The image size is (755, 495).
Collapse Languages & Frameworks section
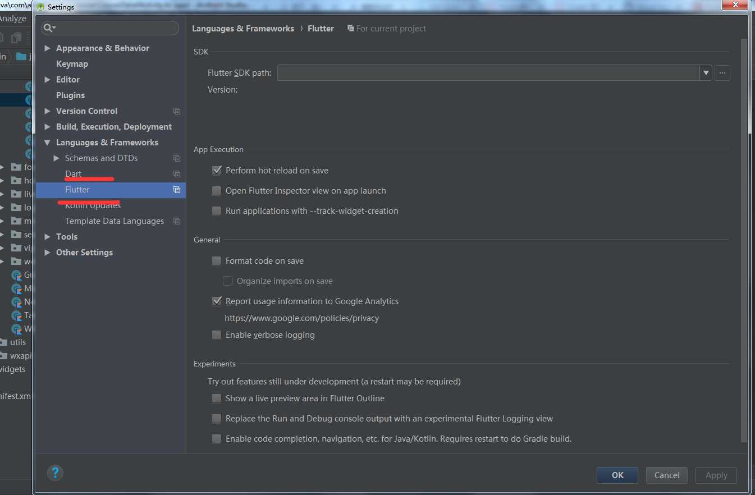pyautogui.click(x=47, y=143)
